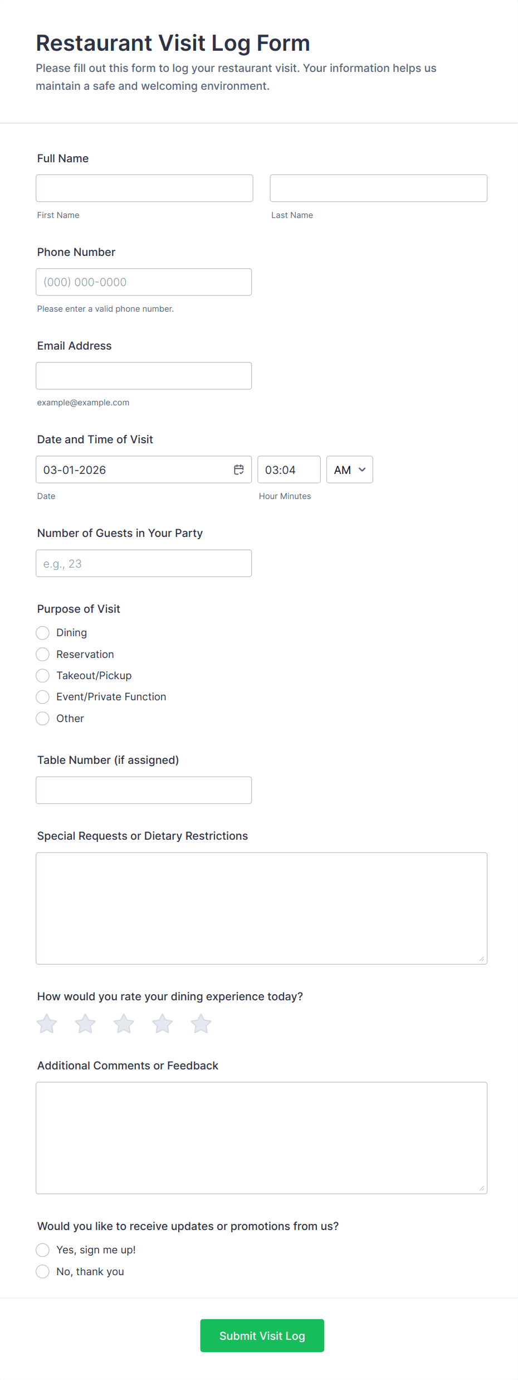Select Event/Private Function option
Image resolution: width=518 pixels, height=1380 pixels.
(x=43, y=697)
